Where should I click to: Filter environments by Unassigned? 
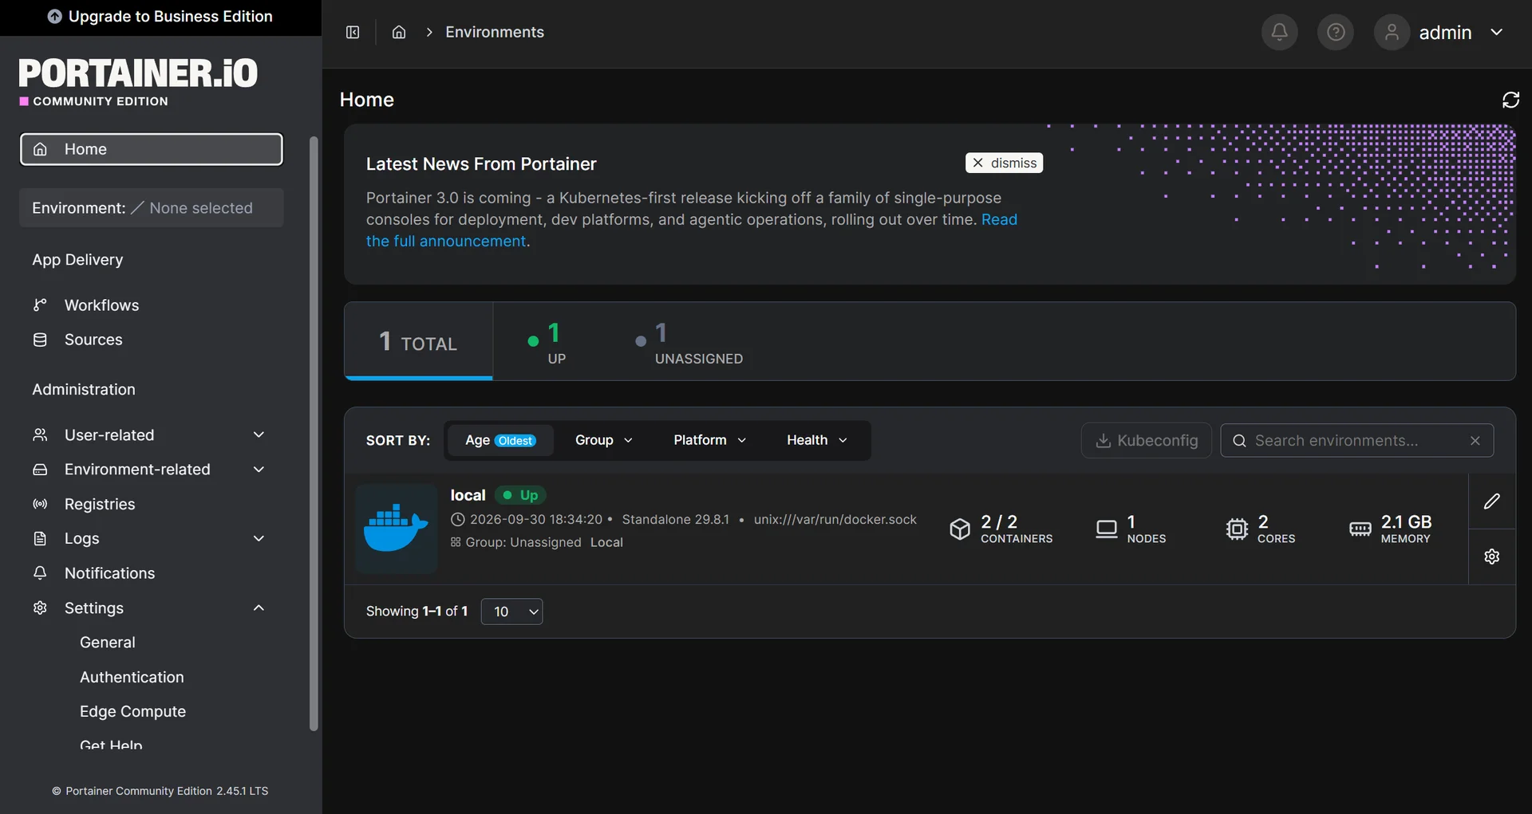click(x=689, y=343)
